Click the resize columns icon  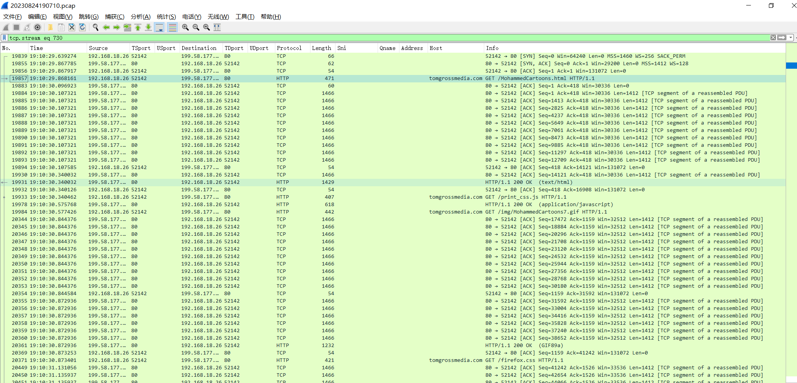(217, 27)
